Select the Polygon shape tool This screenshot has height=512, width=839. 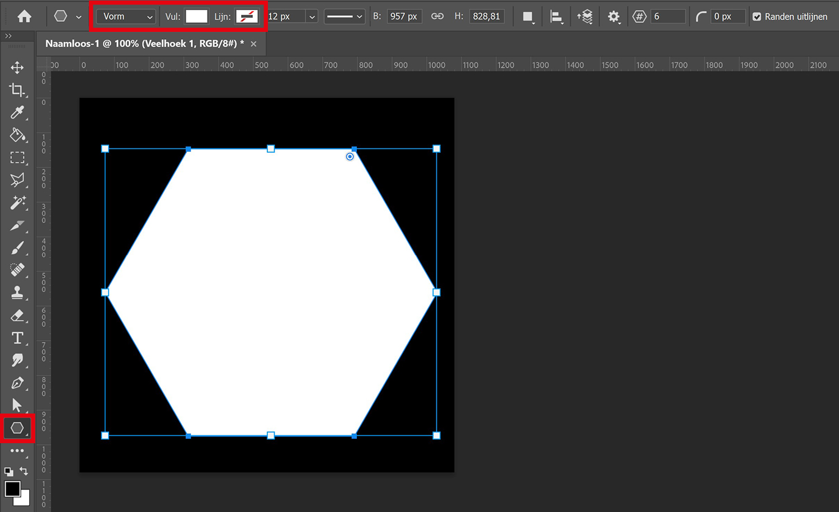click(x=17, y=428)
